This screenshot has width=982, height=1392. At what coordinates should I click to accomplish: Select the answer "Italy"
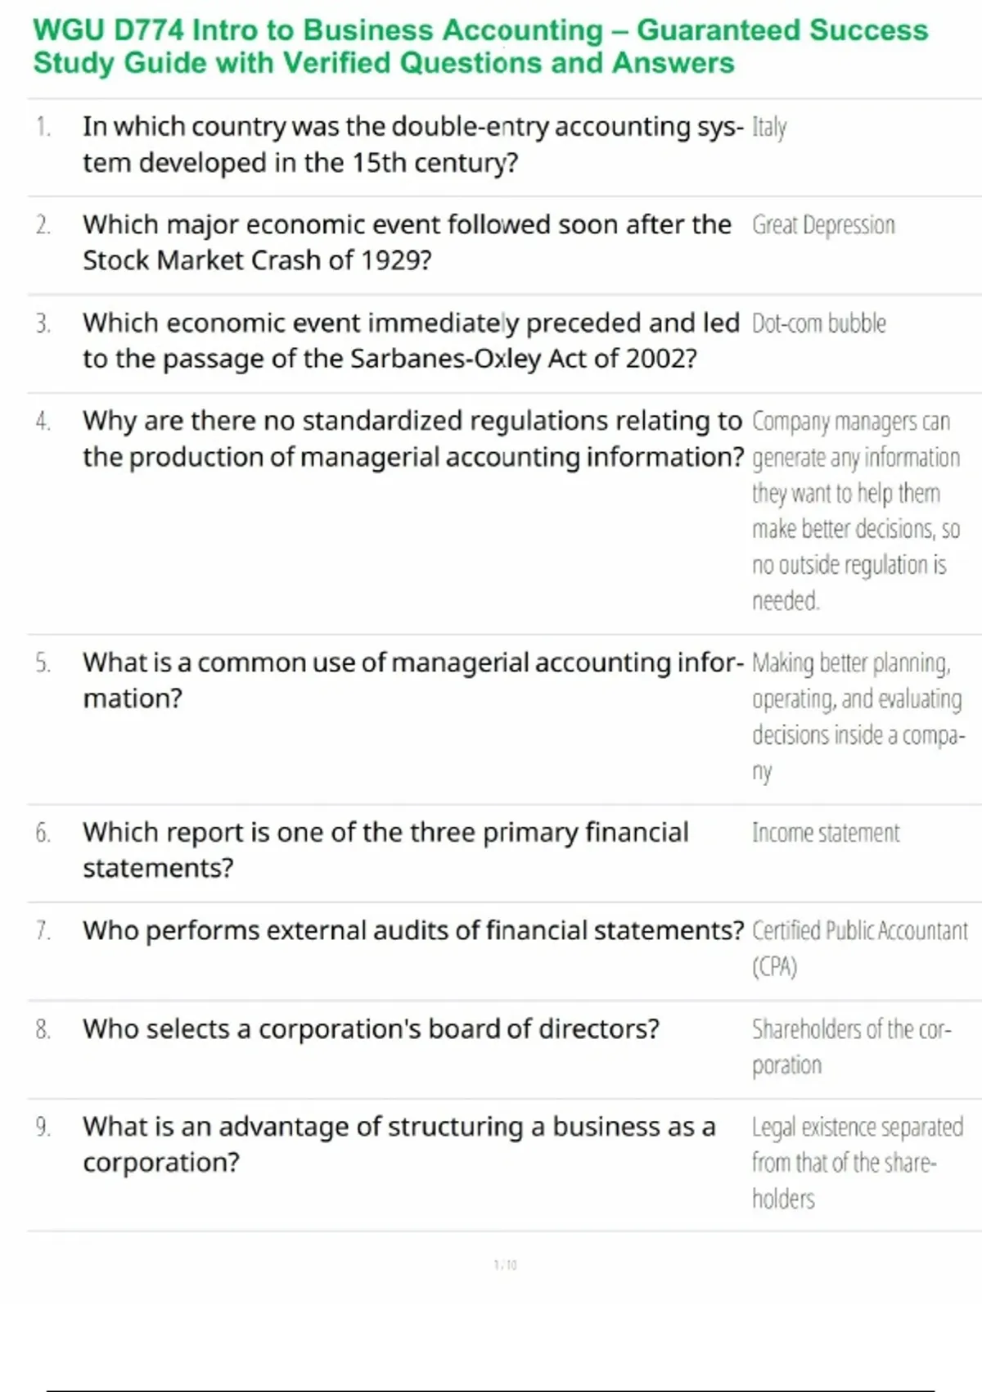tap(769, 128)
